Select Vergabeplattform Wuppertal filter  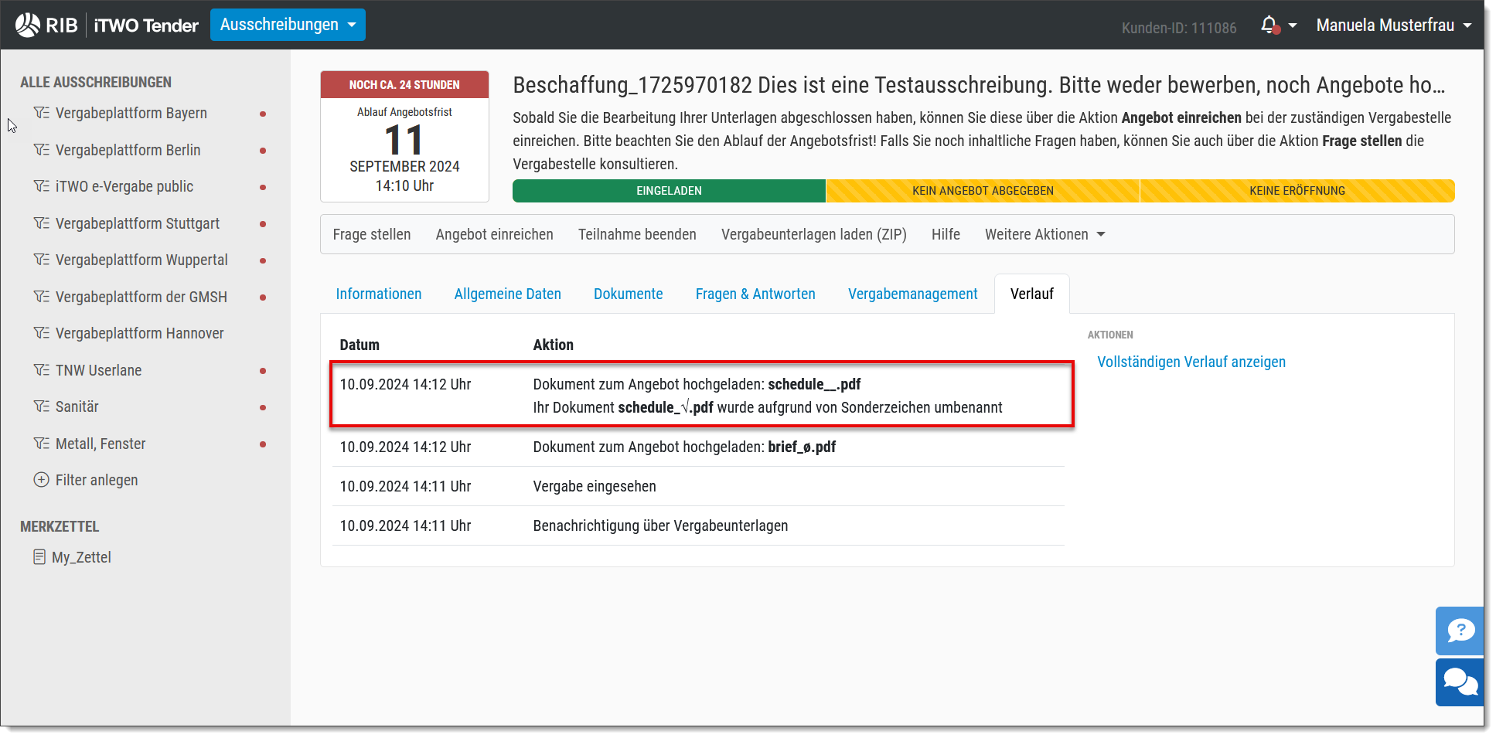coord(141,260)
